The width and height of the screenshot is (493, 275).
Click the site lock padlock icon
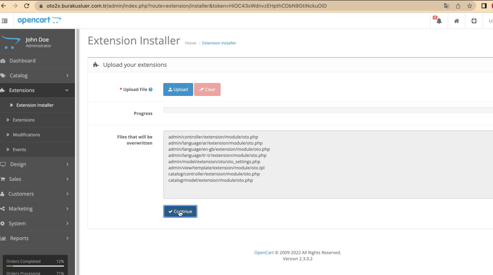[41, 6]
